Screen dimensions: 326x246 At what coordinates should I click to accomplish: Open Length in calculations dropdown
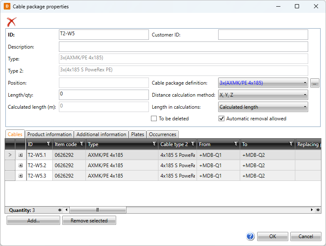tap(263, 107)
